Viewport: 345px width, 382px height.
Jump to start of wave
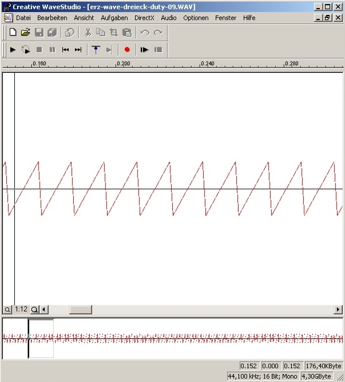tap(65, 50)
